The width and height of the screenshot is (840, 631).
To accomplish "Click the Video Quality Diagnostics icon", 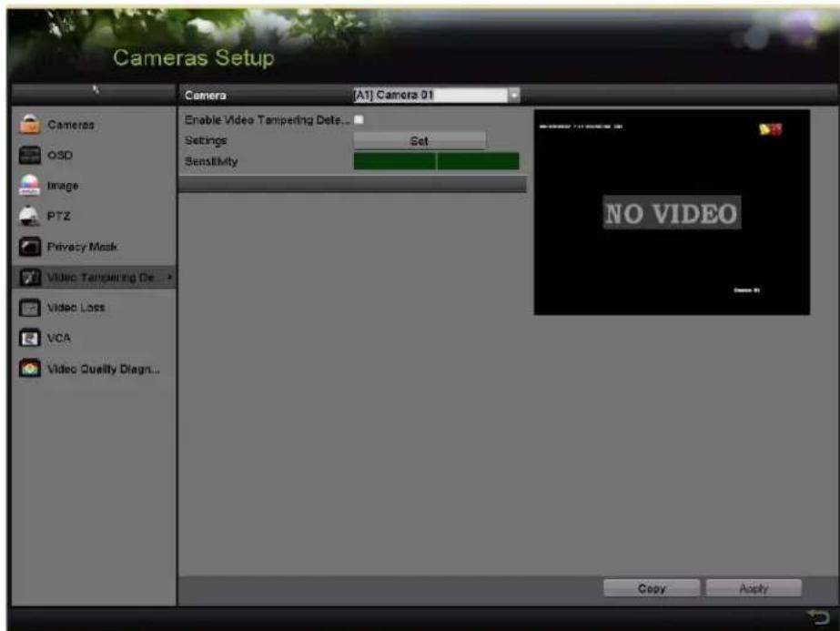I will tap(29, 368).
